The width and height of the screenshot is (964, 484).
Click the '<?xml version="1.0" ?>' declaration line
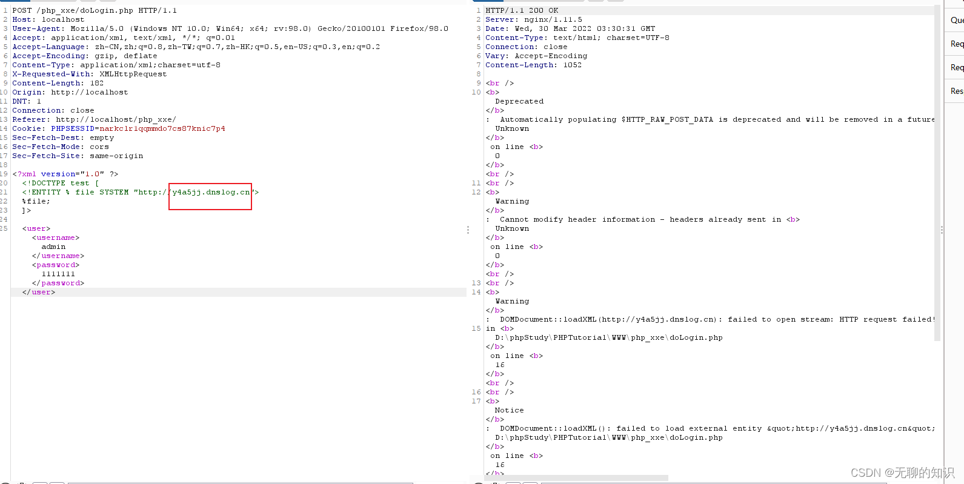pyautogui.click(x=65, y=174)
